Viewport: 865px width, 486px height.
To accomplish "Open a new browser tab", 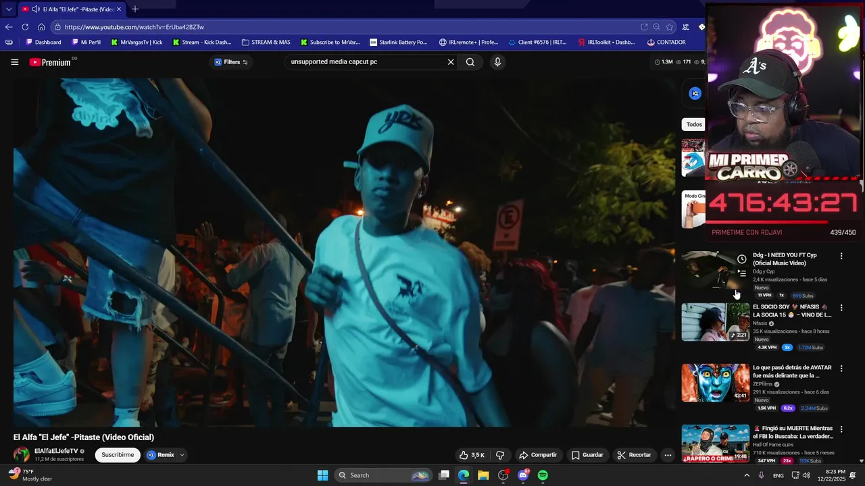I will 135,9.
